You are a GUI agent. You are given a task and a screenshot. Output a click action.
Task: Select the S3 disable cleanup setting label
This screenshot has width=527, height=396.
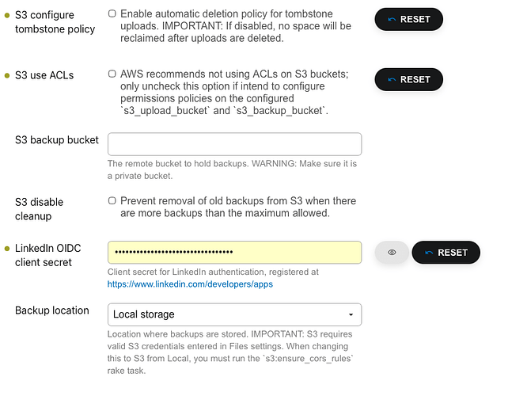point(39,209)
